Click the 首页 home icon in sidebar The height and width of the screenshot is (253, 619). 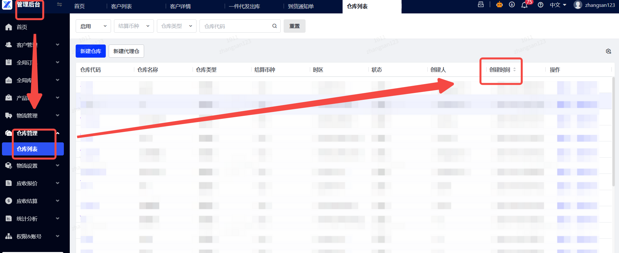click(x=9, y=27)
